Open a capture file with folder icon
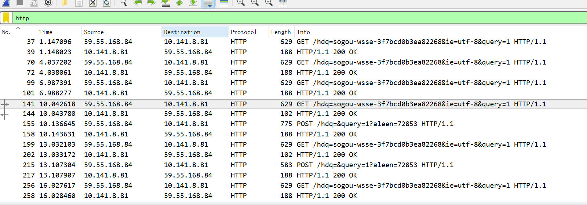 click(65, 3)
